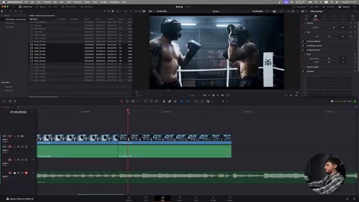This screenshot has width=359, height=202.
Task: Stop playback in the viewer
Action: (213, 95)
